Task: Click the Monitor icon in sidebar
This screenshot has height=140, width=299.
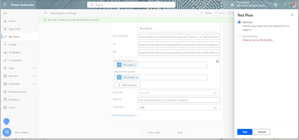Action: coord(5,76)
